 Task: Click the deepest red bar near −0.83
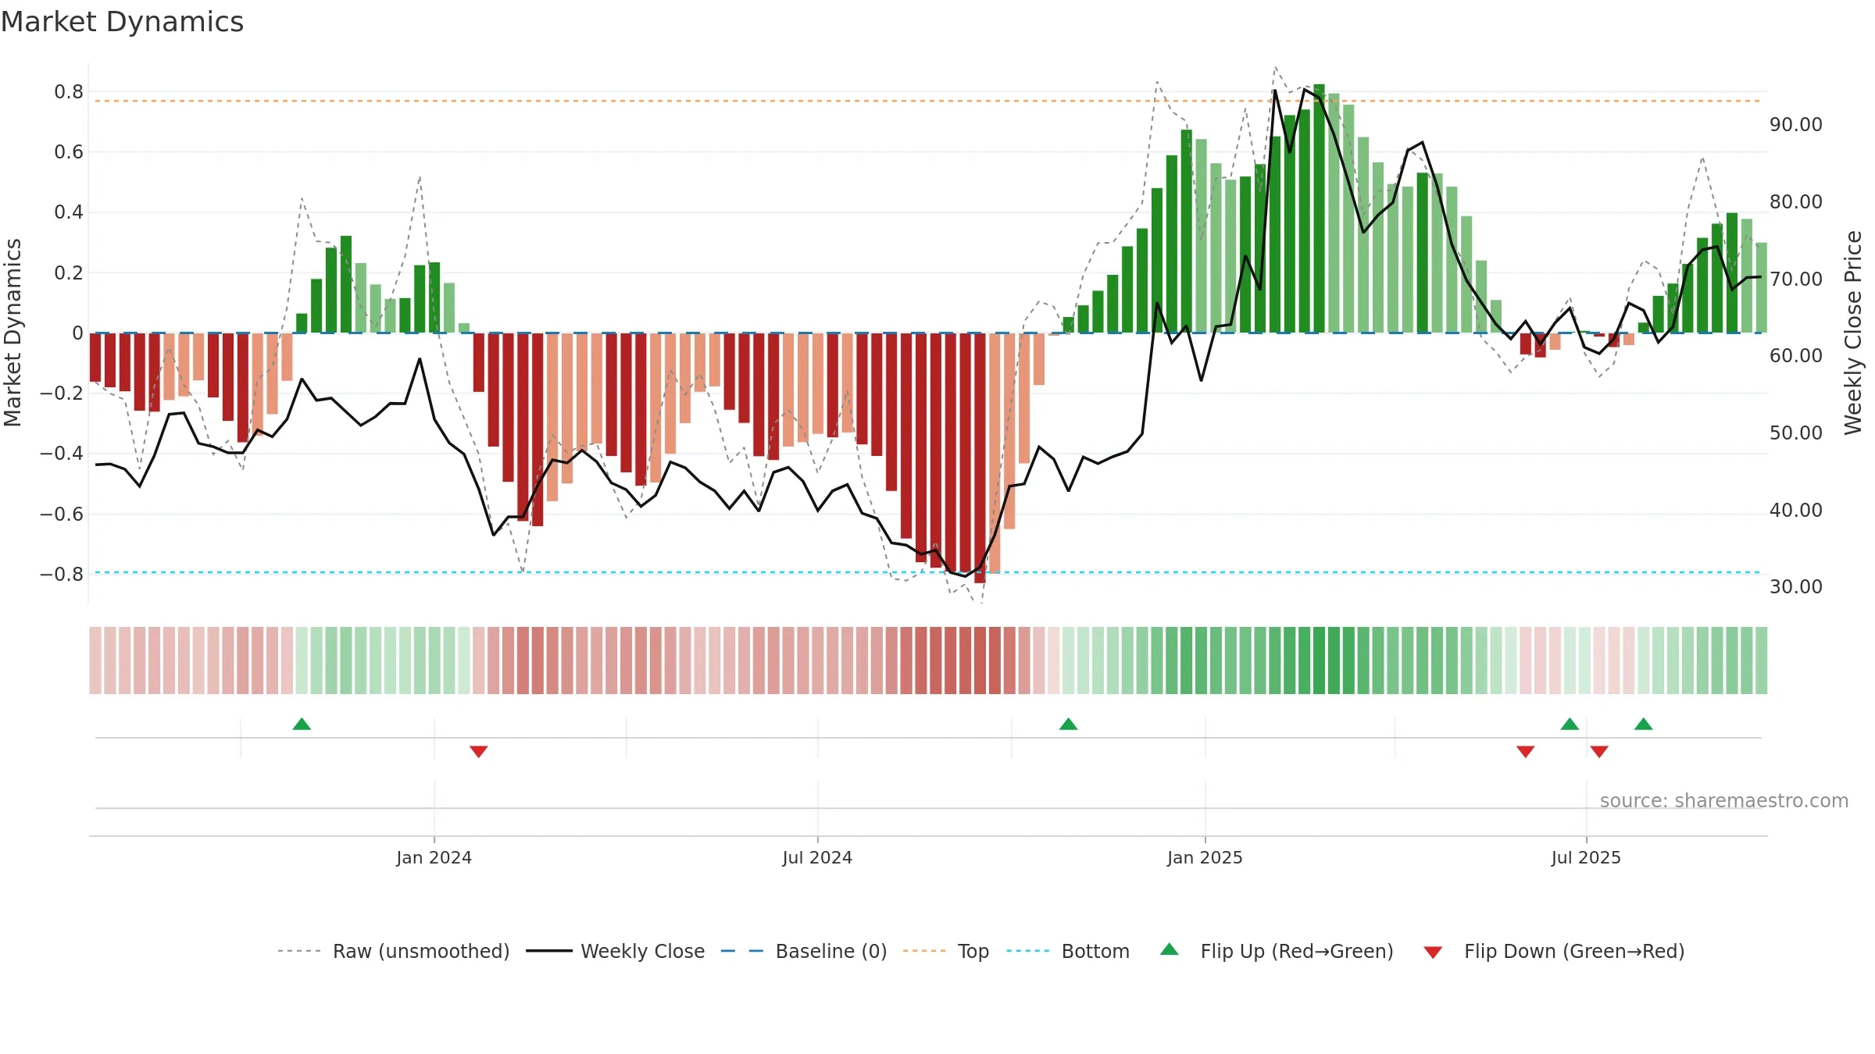(980, 458)
